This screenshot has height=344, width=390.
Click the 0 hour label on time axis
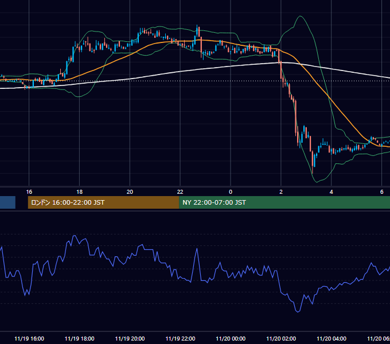231,192
